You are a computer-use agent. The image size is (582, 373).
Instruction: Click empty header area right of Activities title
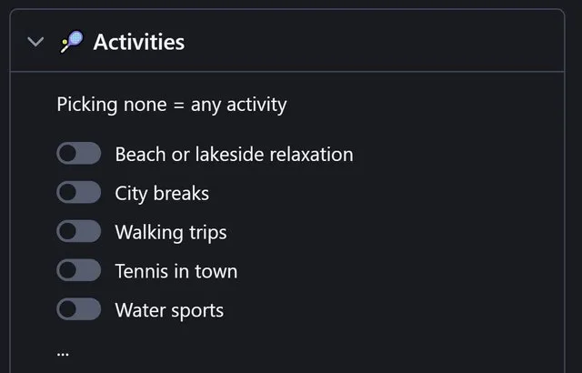tap(371, 42)
